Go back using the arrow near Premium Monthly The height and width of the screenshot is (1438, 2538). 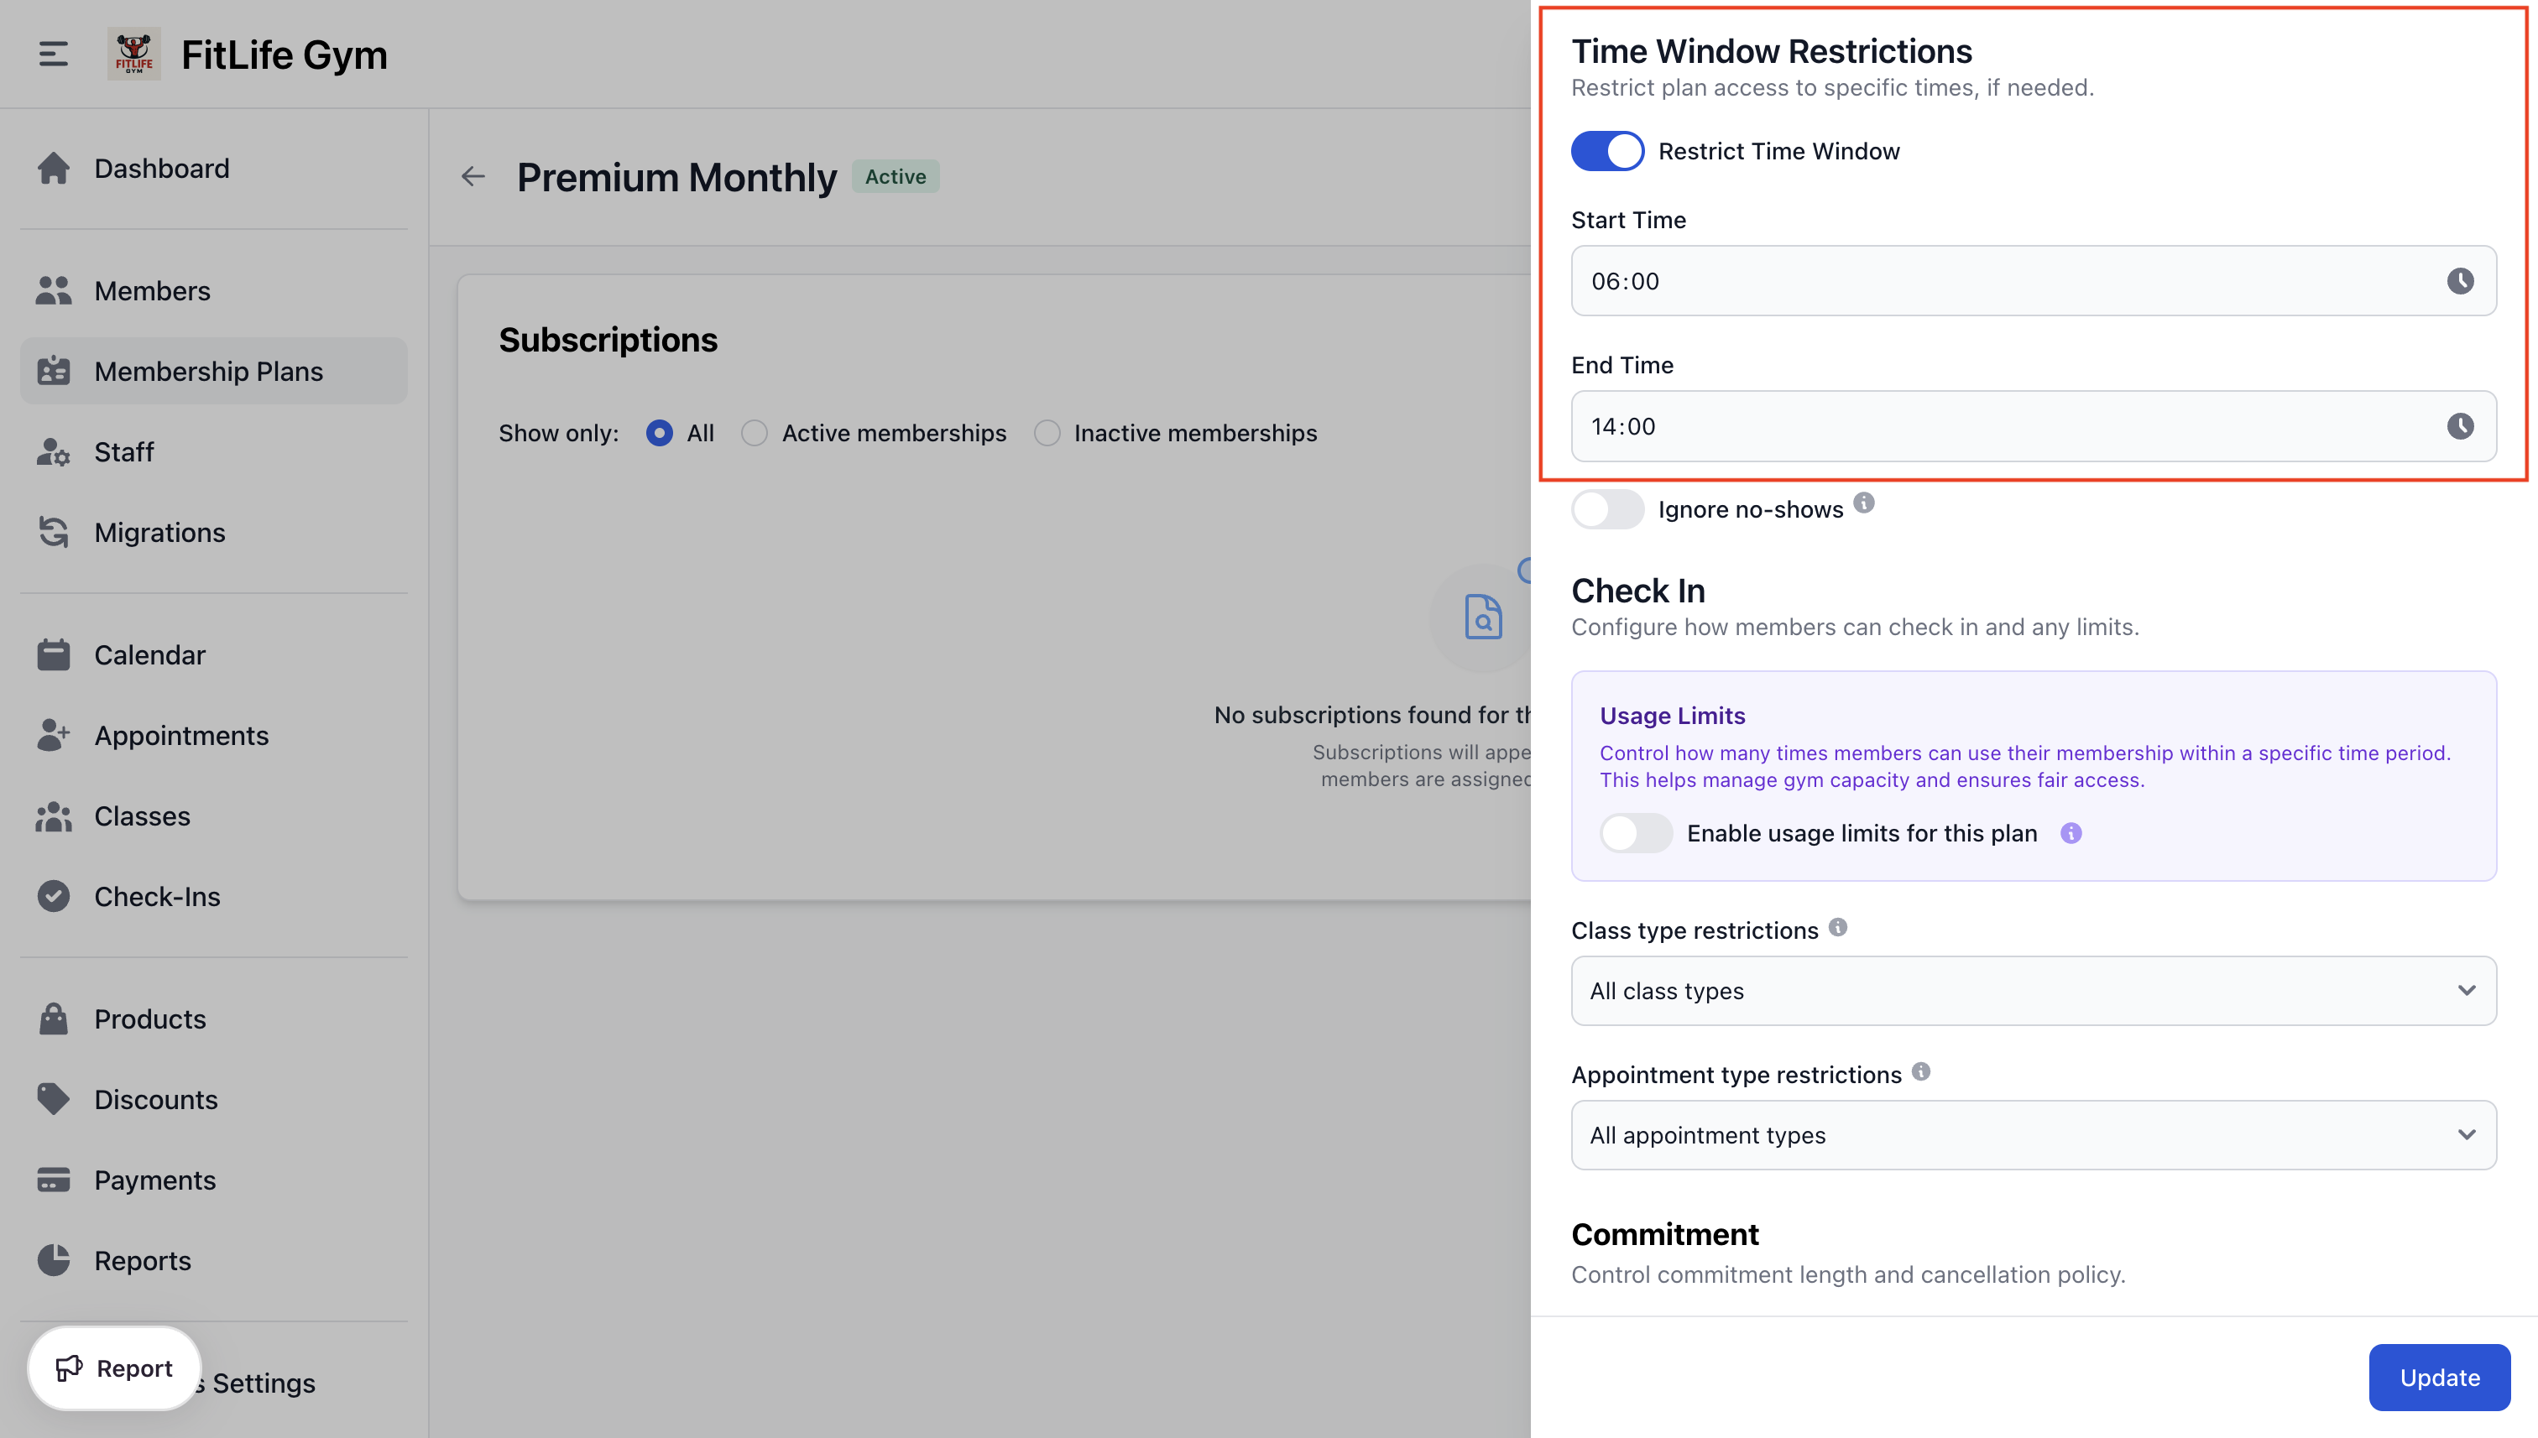click(x=473, y=176)
